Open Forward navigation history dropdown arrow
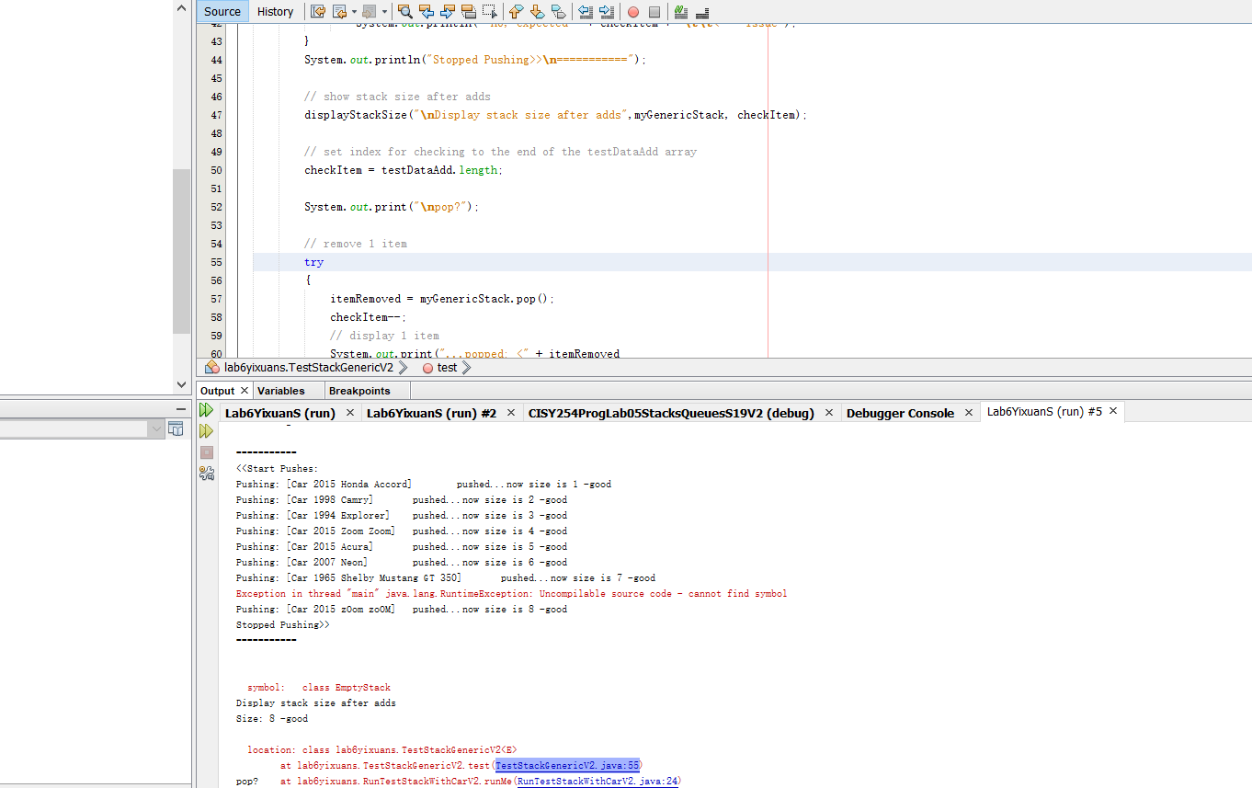The height and width of the screenshot is (788, 1252). [384, 12]
